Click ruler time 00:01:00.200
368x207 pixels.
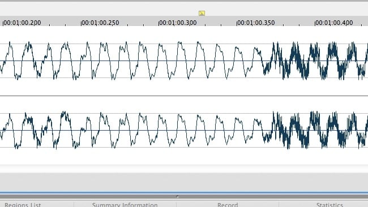tap(22, 23)
